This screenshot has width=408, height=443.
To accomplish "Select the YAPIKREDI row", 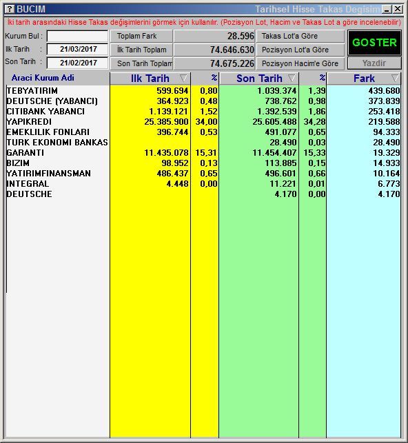I will [203, 122].
